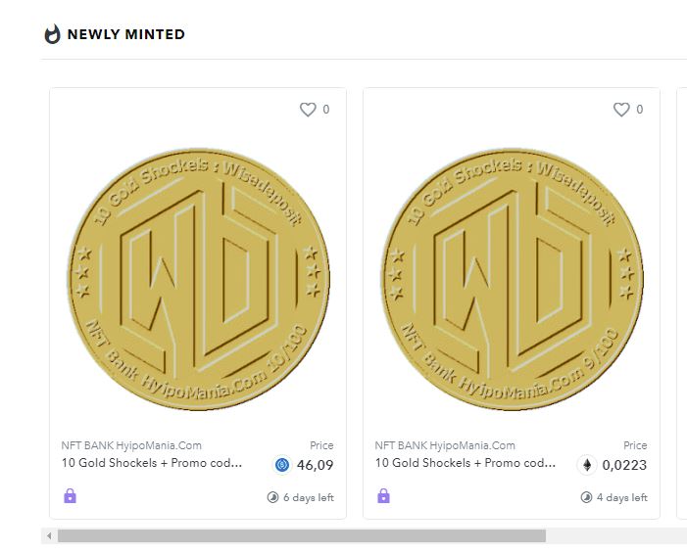This screenshot has height=554, width=687.
Task: Open the 10/100 gold coin image
Action: coord(198,279)
